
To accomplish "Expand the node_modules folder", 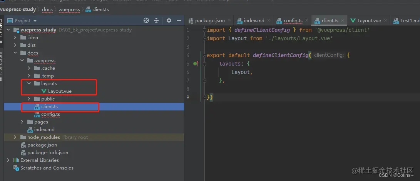I will point(15,137).
